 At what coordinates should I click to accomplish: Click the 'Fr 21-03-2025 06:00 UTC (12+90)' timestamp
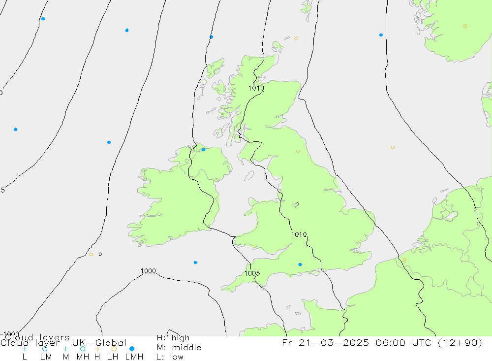pos(382,342)
